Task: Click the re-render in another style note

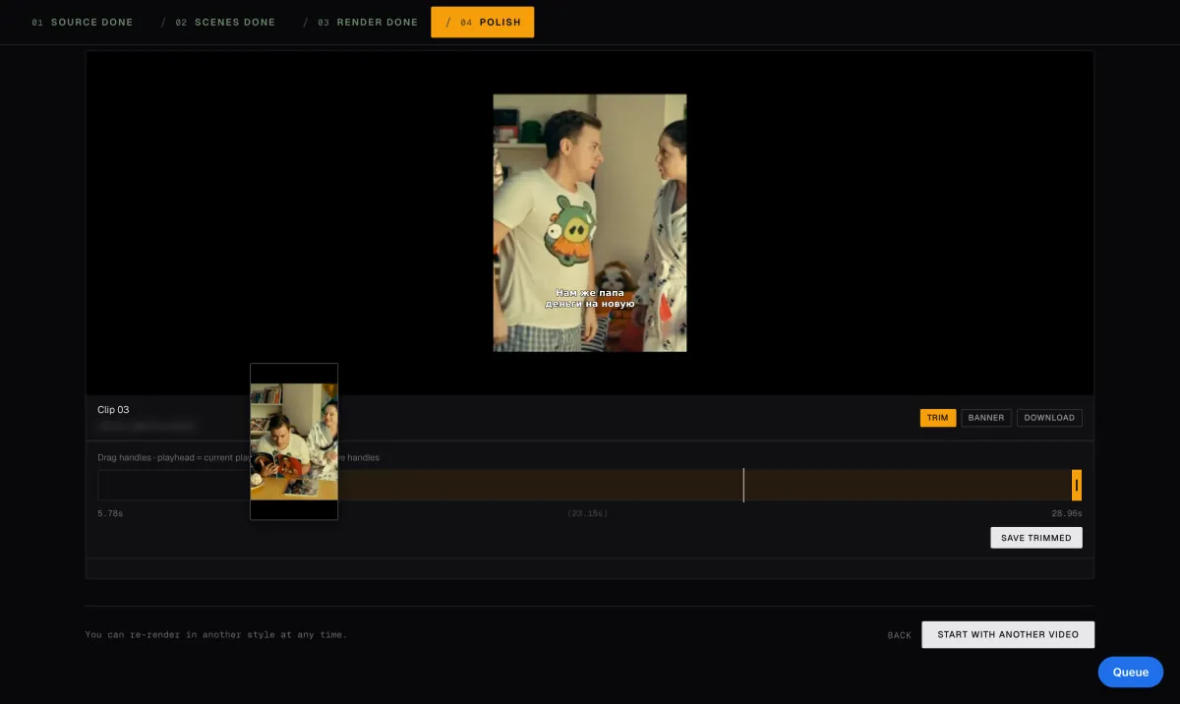Action: tap(216, 635)
